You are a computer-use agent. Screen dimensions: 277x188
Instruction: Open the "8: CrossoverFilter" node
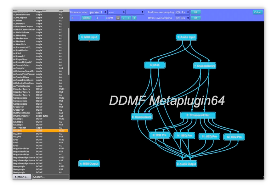[198, 115]
